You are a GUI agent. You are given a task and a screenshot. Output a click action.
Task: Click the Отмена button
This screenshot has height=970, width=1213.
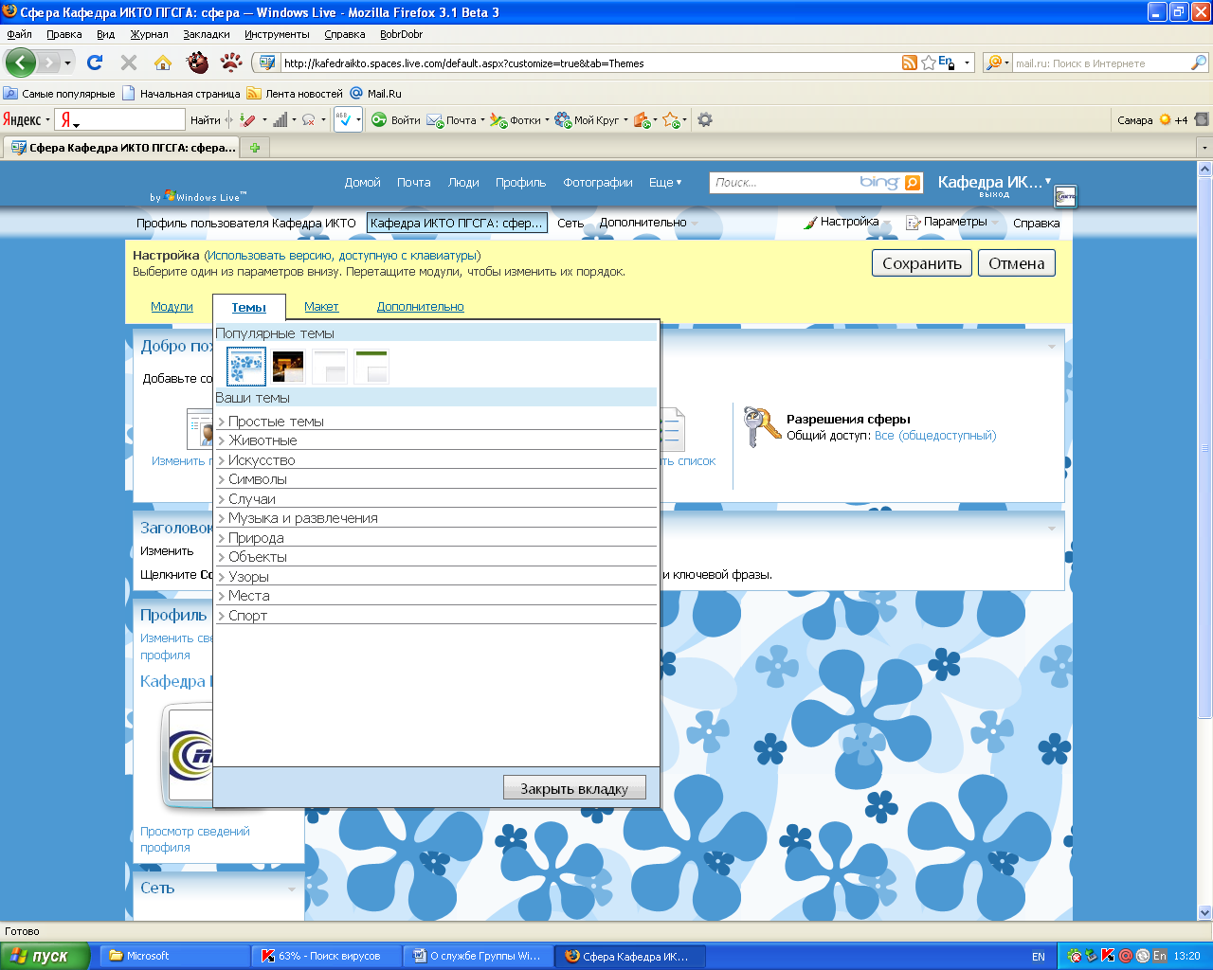1017,263
